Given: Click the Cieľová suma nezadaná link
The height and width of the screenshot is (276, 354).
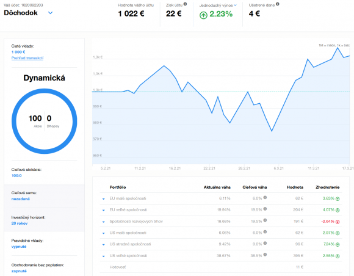Looking at the screenshot, I should point(21,199).
